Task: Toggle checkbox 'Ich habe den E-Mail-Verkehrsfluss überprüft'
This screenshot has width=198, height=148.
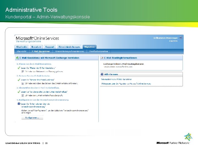Action: click(23, 95)
